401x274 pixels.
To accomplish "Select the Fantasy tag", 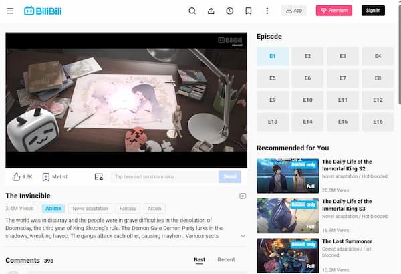I will click(128, 209).
